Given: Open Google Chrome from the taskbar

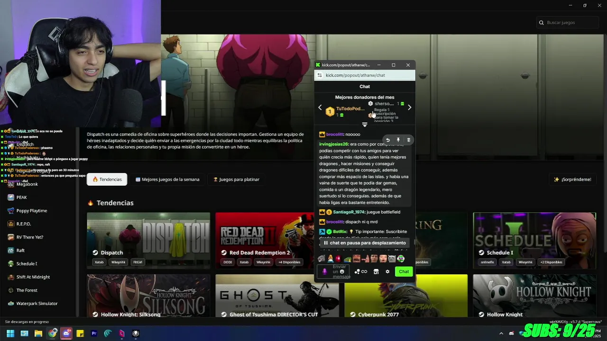Looking at the screenshot, I should point(52,333).
